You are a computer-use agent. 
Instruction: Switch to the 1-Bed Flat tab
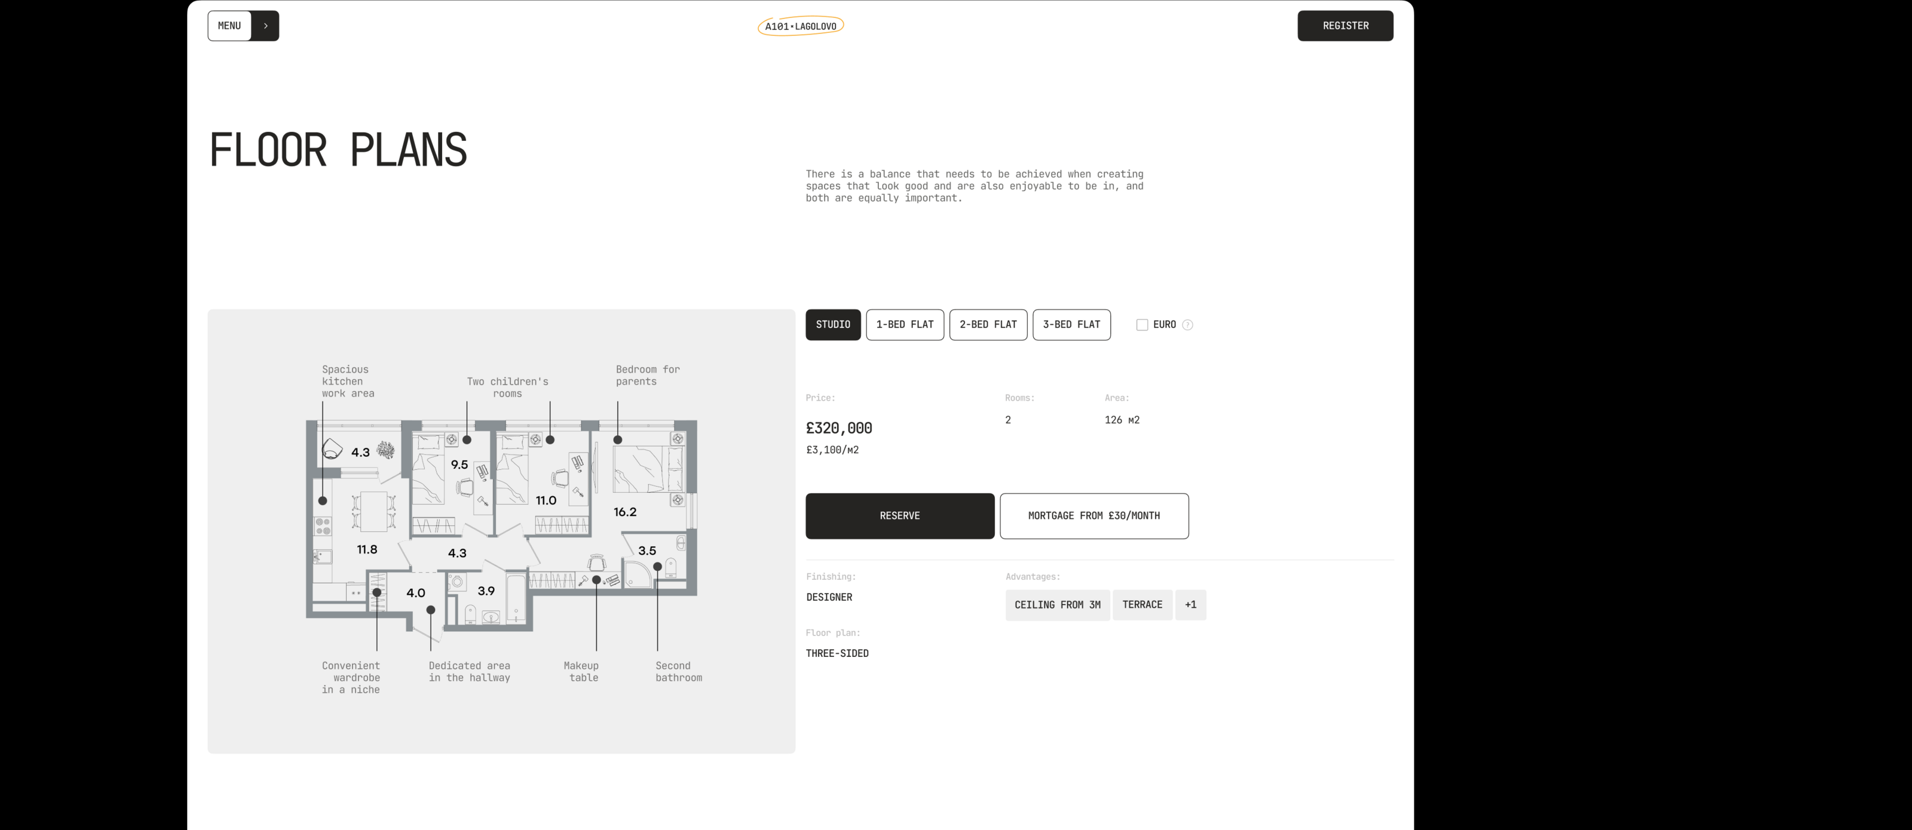pyautogui.click(x=905, y=325)
